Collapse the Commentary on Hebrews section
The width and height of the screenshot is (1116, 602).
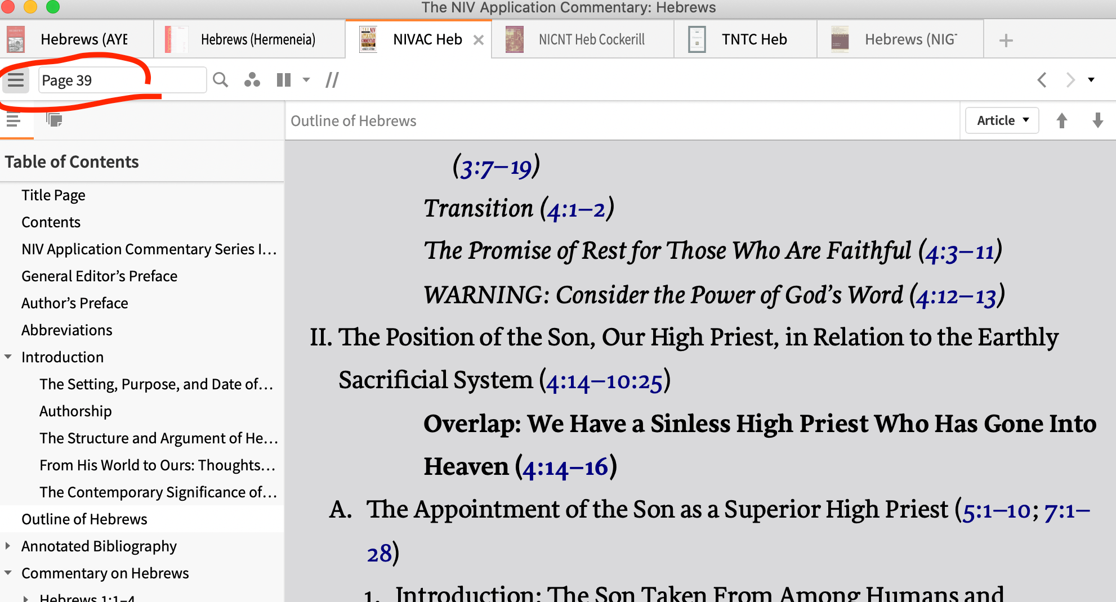point(8,573)
